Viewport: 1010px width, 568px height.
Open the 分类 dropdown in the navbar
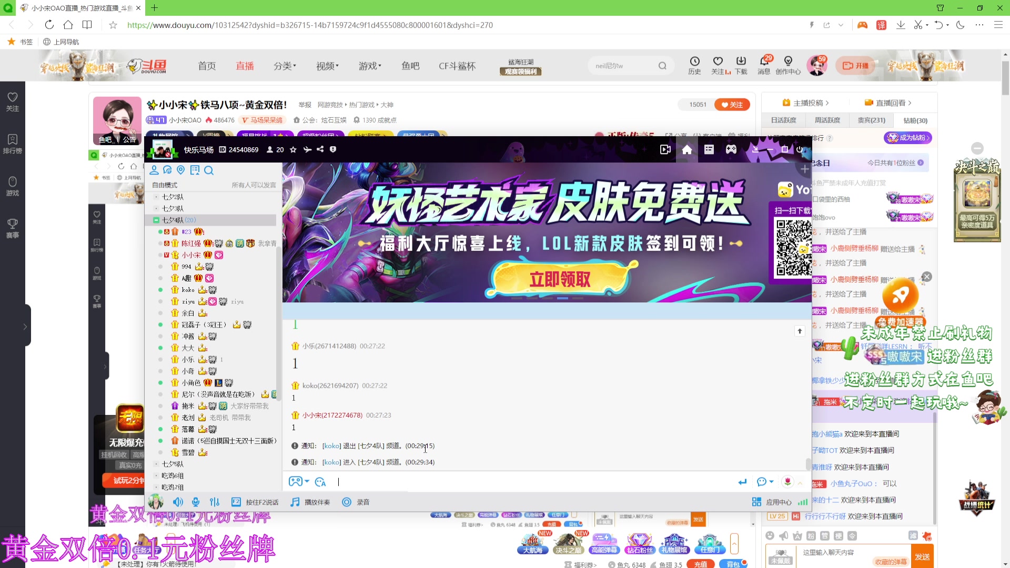pyautogui.click(x=284, y=65)
